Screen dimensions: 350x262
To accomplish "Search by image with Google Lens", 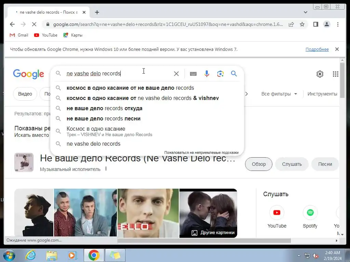I will click(220, 74).
